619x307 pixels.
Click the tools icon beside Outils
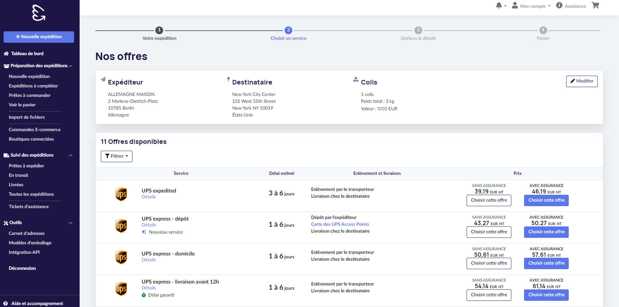(6, 223)
